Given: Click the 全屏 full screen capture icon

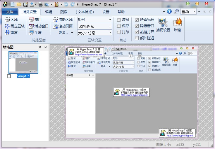Looking at the screenshot, I should 32,32.
